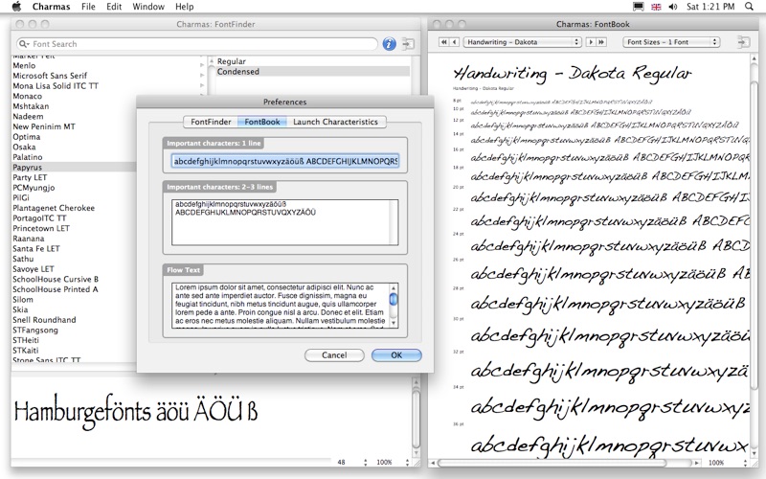This screenshot has height=479, width=766.
Task: Select Party LET in the font list
Action: click(30, 177)
